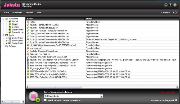Toggle the Immer im Vordergrund checkbox

coord(176,100)
